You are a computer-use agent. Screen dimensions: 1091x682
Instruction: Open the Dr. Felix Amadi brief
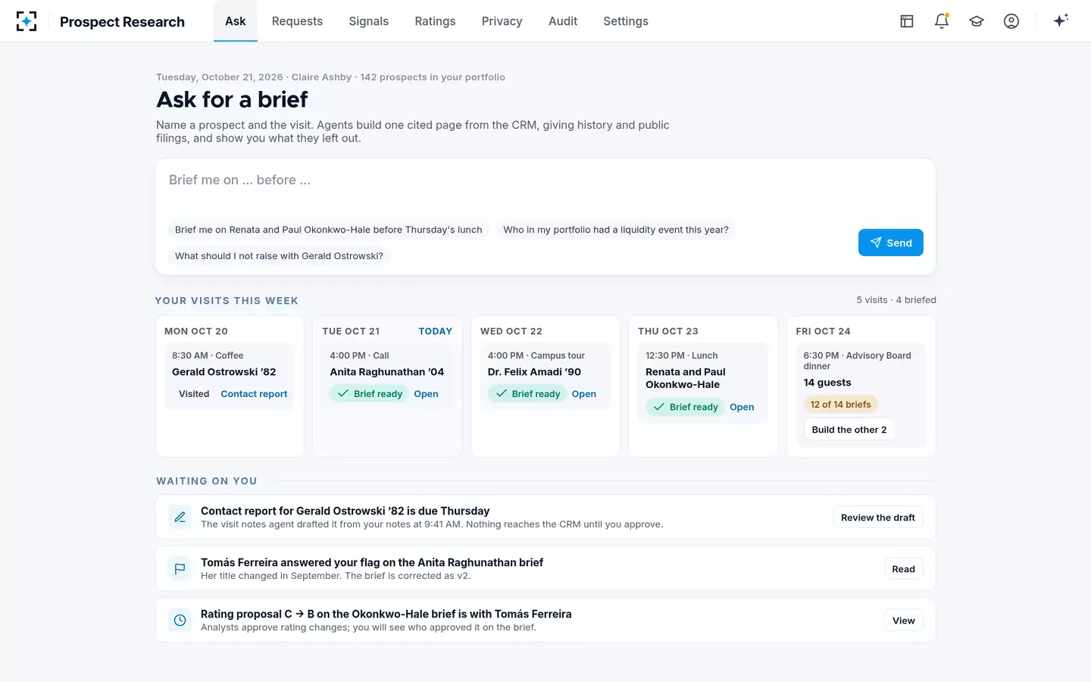click(583, 394)
